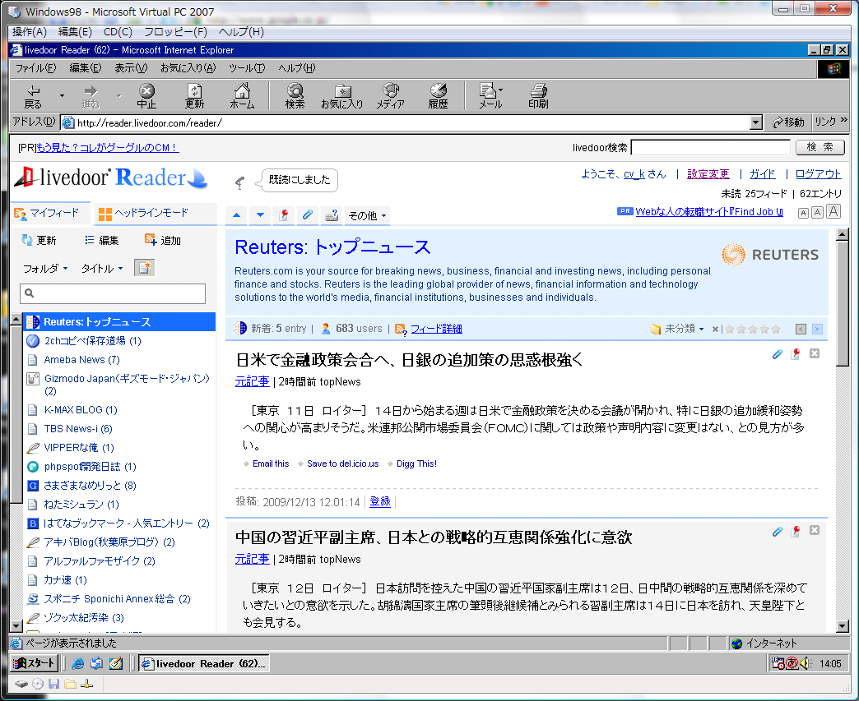This screenshot has height=701, width=859.
Task: Click the 追加 add feed button
Action: tap(163, 240)
